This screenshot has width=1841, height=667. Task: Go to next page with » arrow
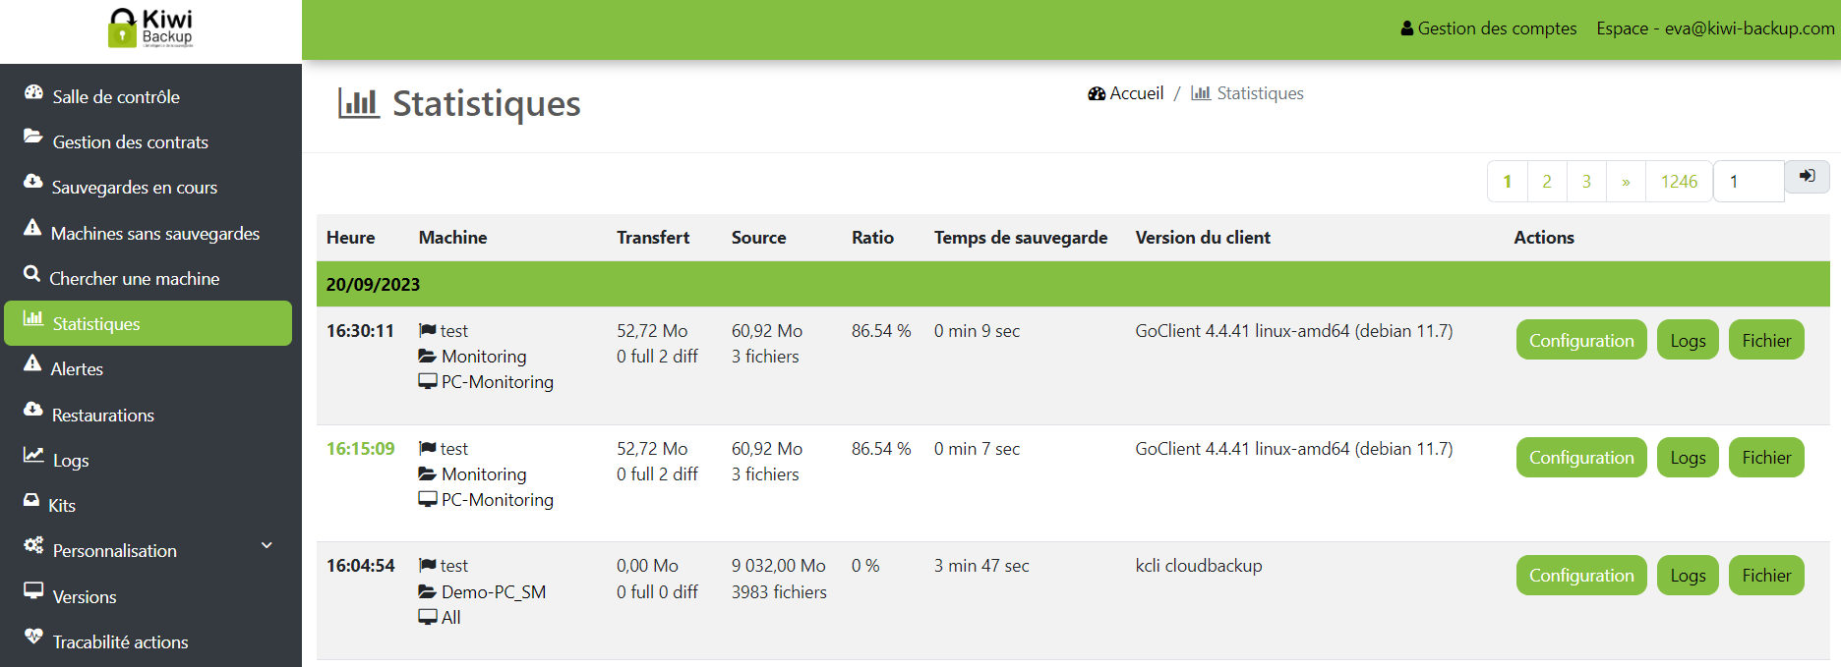1626,181
